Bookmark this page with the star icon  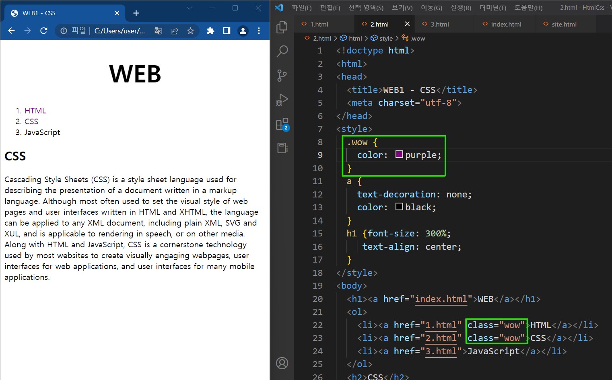[x=190, y=31]
